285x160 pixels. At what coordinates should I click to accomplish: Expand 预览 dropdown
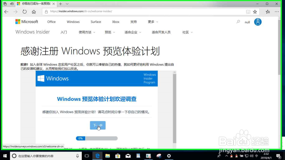[110, 32]
